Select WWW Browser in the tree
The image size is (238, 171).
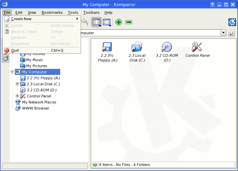36,108
